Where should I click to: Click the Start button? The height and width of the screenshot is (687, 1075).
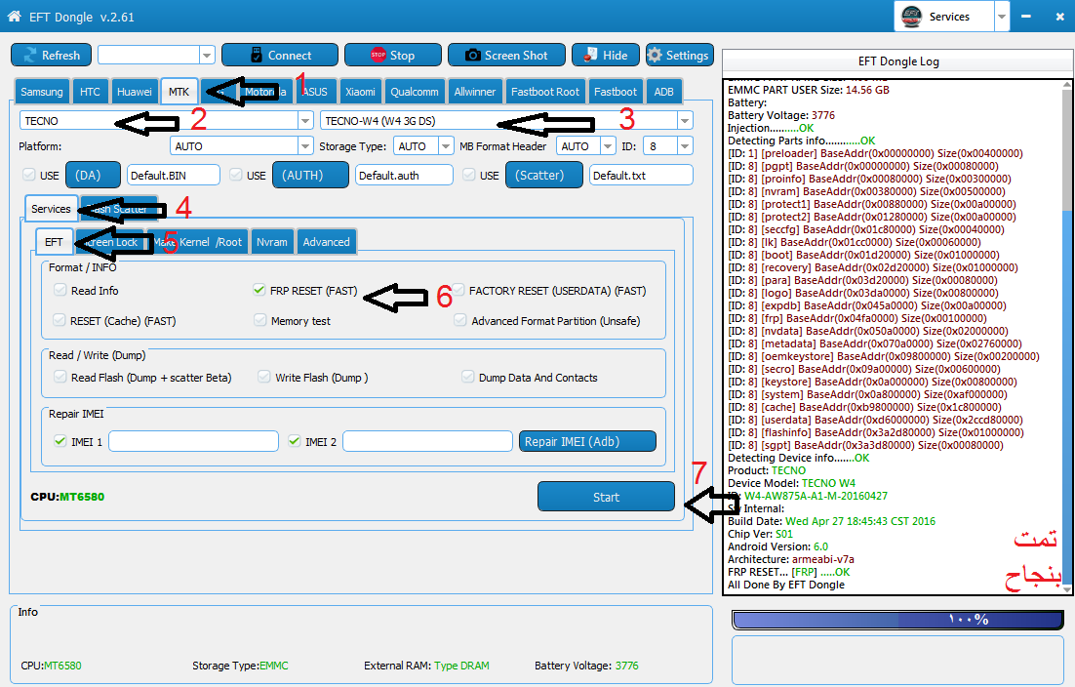[606, 497]
